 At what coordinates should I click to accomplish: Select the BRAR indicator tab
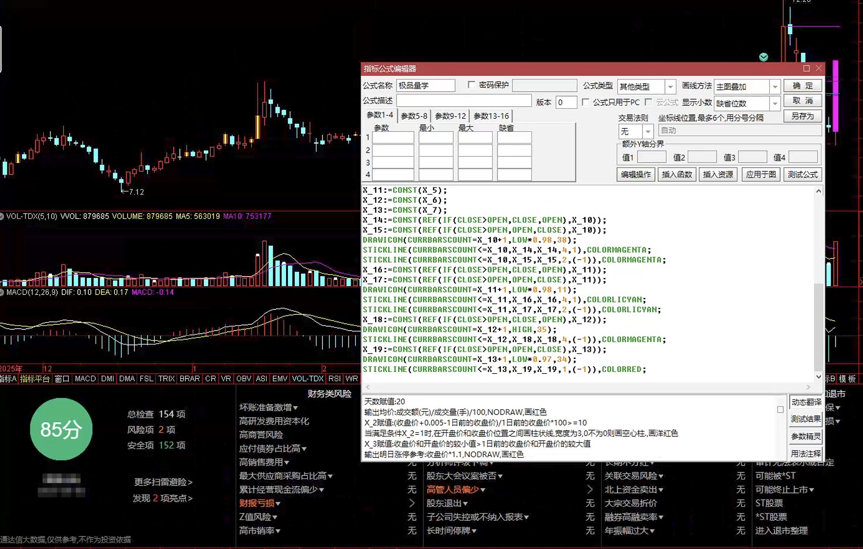pyautogui.click(x=190, y=379)
